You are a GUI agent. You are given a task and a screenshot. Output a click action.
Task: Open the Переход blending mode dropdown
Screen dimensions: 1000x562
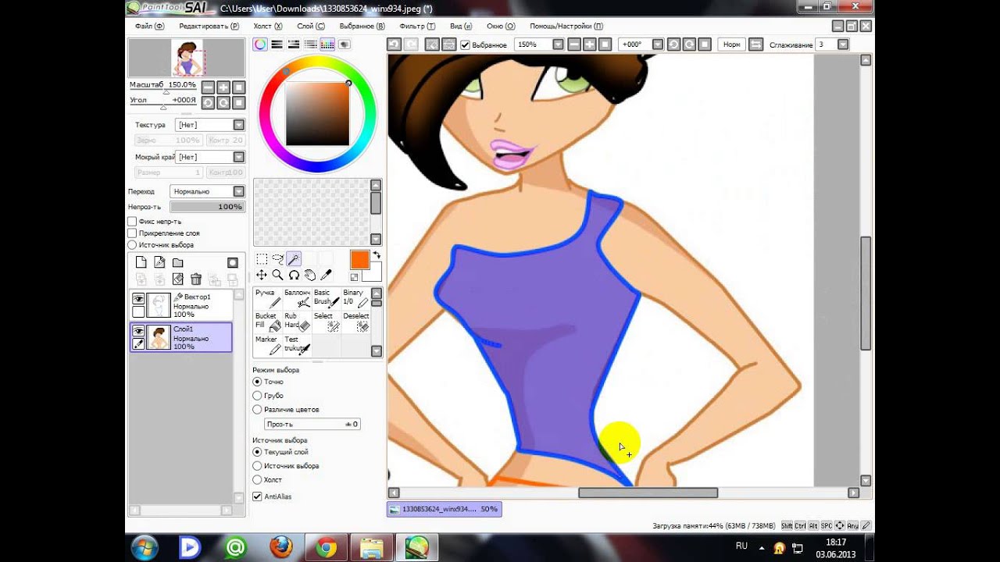(207, 191)
